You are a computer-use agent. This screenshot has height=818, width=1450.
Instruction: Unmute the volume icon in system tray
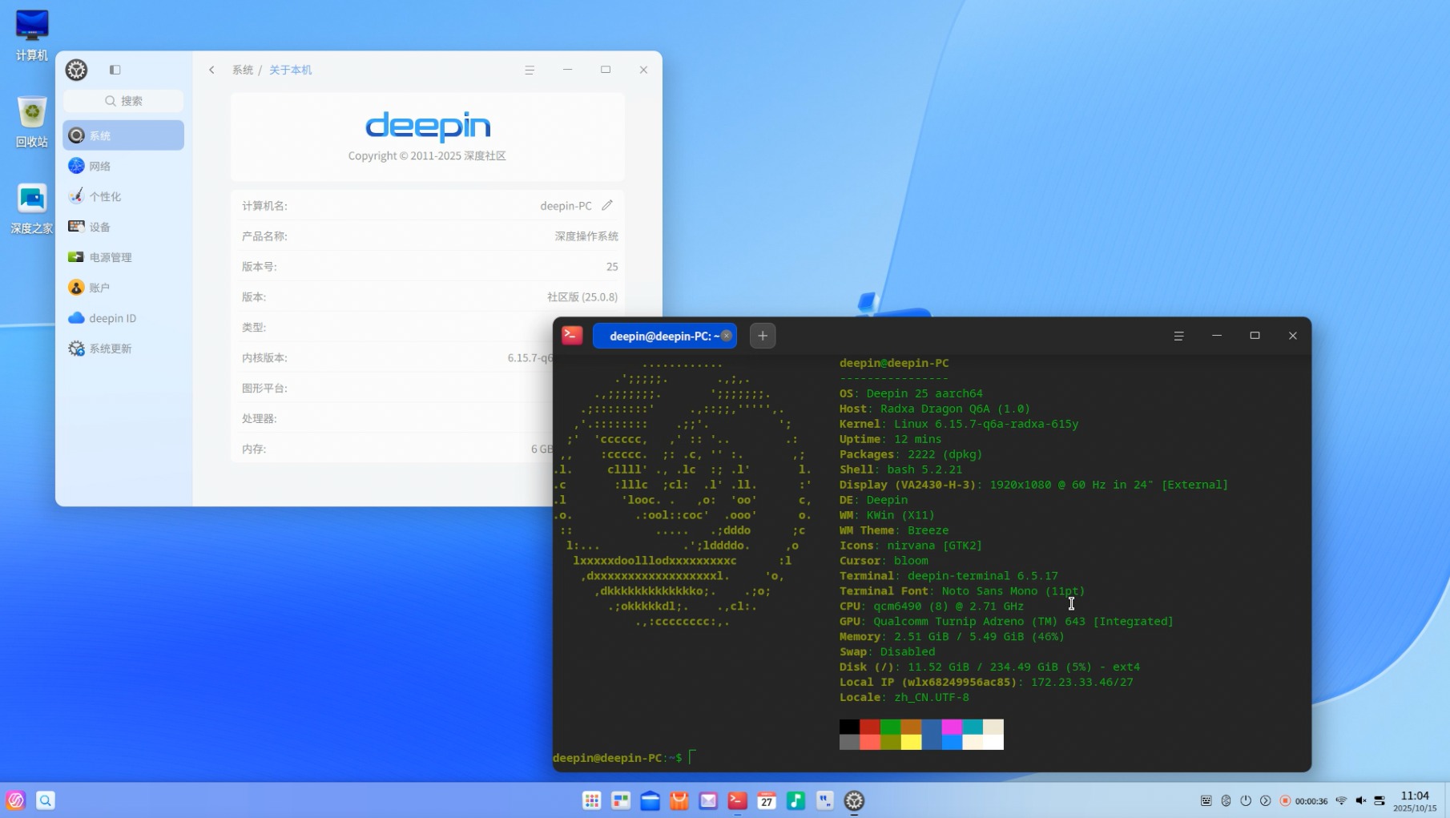pyautogui.click(x=1360, y=800)
